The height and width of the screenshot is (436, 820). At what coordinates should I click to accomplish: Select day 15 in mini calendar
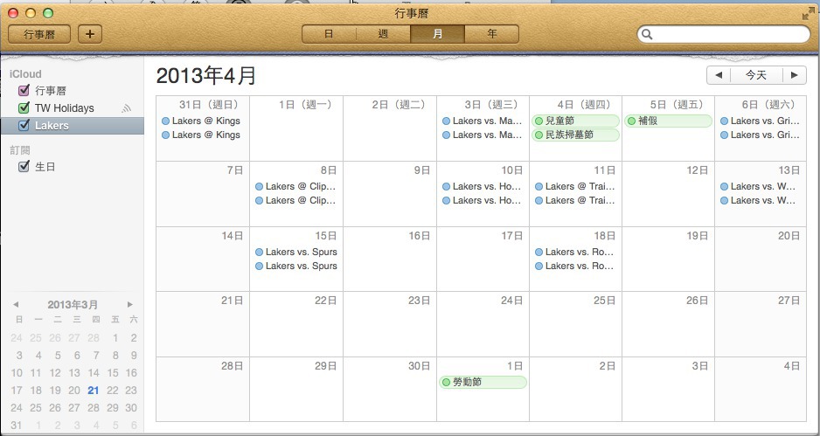(x=113, y=373)
